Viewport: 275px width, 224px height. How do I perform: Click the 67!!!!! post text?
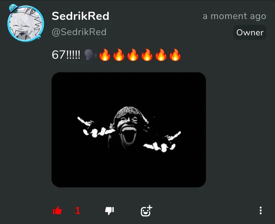tap(66, 55)
